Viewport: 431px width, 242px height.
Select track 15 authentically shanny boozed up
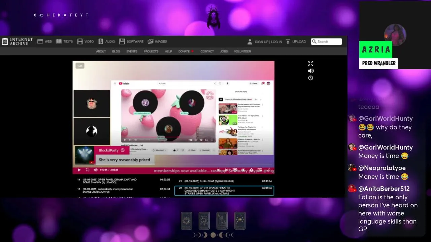(x=124, y=190)
